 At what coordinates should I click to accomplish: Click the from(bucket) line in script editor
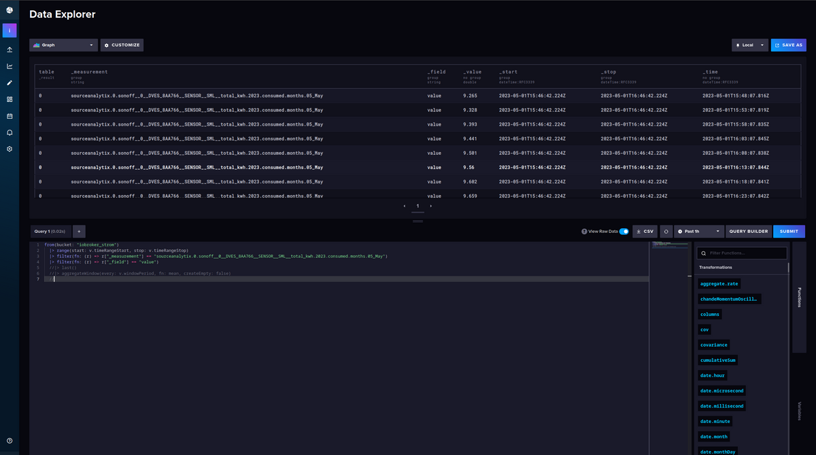pyautogui.click(x=82, y=244)
